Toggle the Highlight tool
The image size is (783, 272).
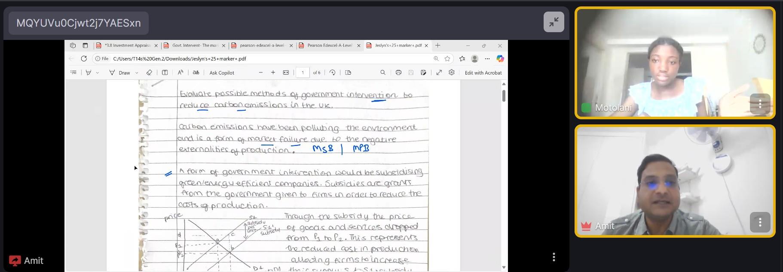pyautogui.click(x=89, y=73)
